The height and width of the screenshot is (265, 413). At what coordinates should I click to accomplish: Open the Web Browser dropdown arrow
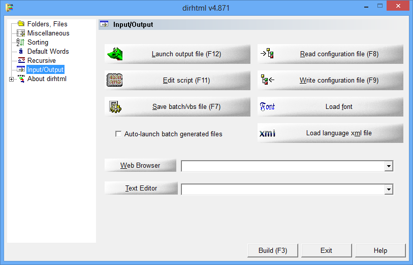coord(389,166)
